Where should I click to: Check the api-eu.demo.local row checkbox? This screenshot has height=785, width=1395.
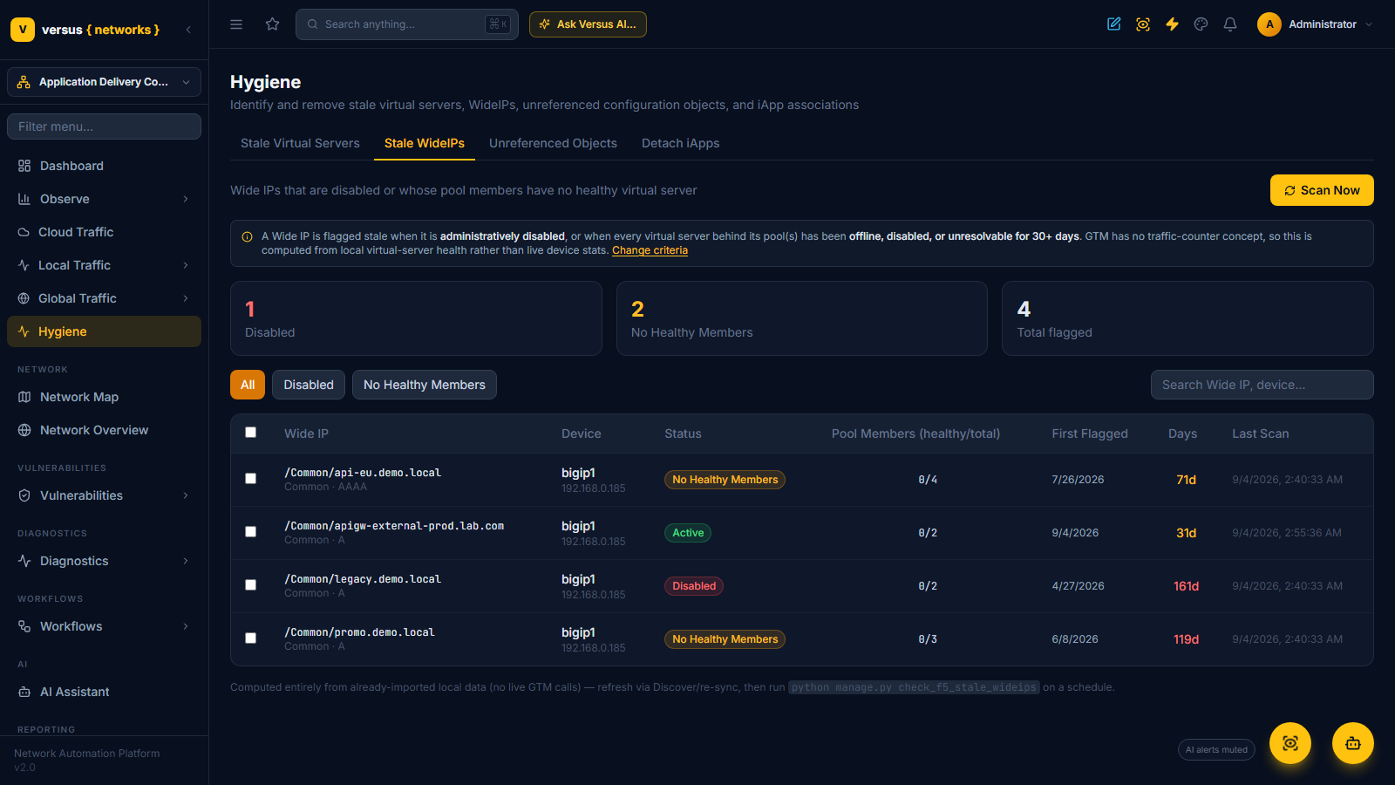251,479
